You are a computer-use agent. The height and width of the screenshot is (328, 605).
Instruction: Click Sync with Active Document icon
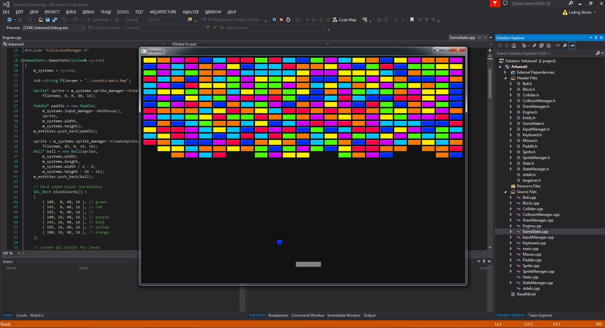[534, 46]
